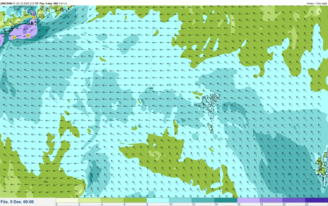Click the 0–2 m/s pale yellow legend swatch
Screen dimensions: 328x206
[x=67, y=200]
